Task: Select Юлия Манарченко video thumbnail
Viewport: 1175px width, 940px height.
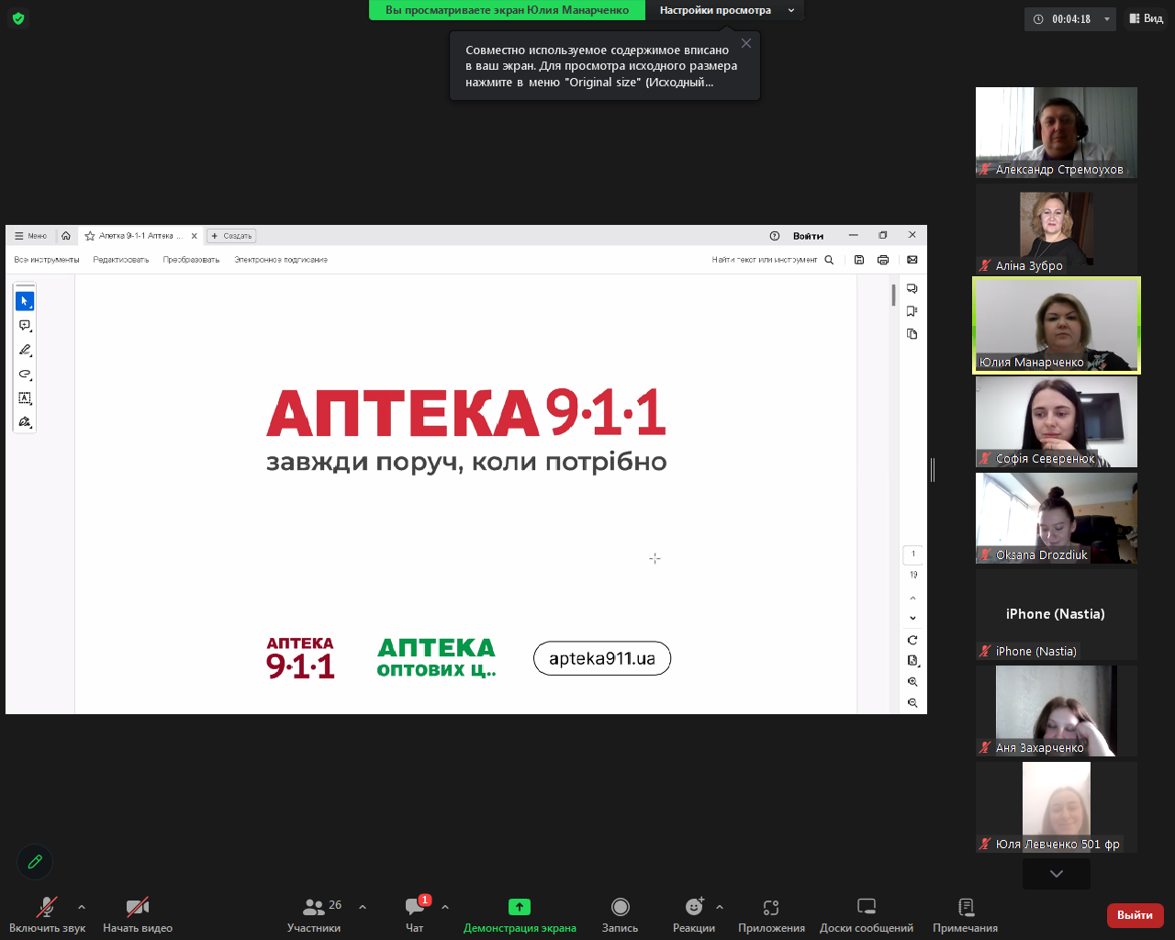Action: coord(1057,325)
